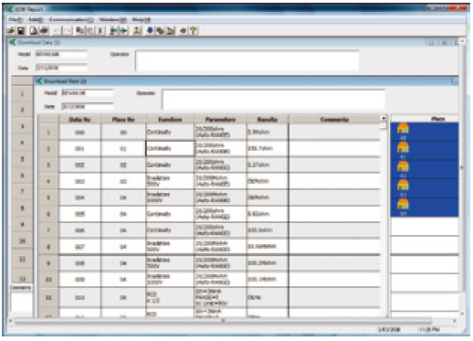Click the Place list header
Viewport: 473px width, 341px height.
tap(425, 119)
